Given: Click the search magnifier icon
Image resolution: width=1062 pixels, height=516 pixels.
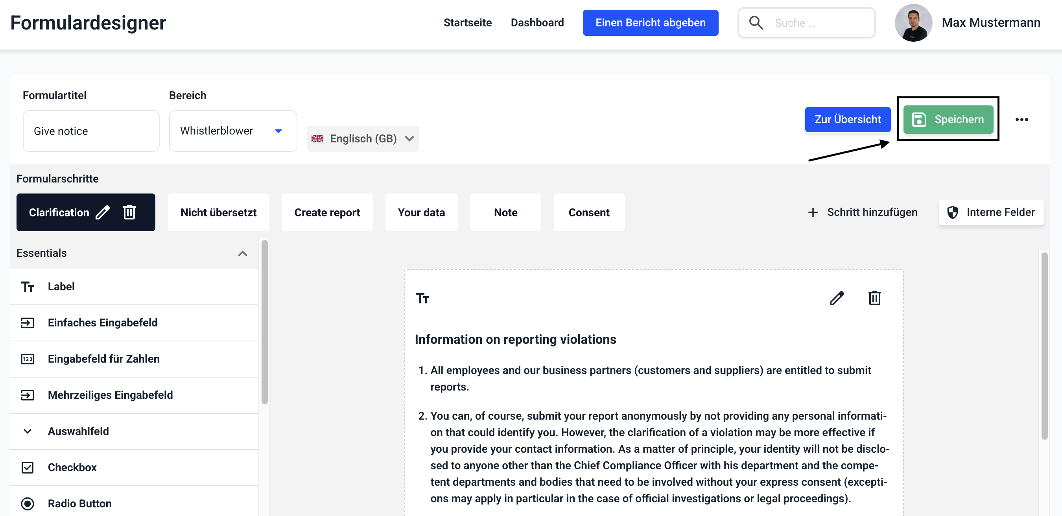Looking at the screenshot, I should point(756,23).
